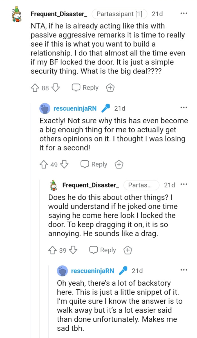Give an award on the "Does he do this" comment
This screenshot has height=338, width=197.
(x=127, y=250)
